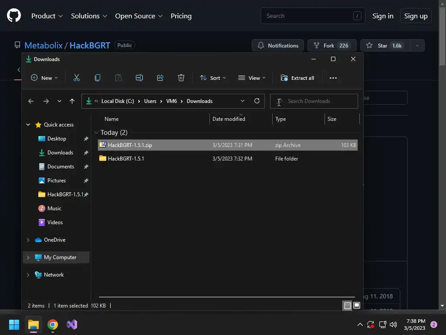Open the HackBGRT repository link

click(90, 45)
